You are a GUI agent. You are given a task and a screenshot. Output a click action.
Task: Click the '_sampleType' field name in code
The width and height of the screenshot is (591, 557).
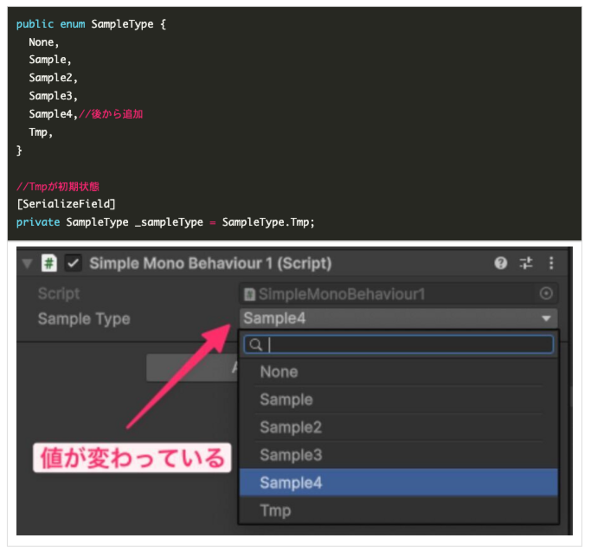click(x=169, y=222)
